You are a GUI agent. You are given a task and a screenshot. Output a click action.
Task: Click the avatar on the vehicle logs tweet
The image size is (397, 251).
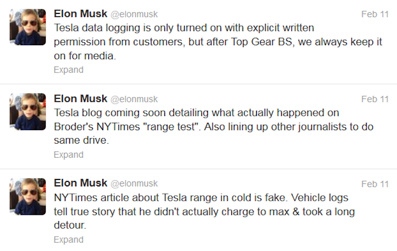click(28, 197)
